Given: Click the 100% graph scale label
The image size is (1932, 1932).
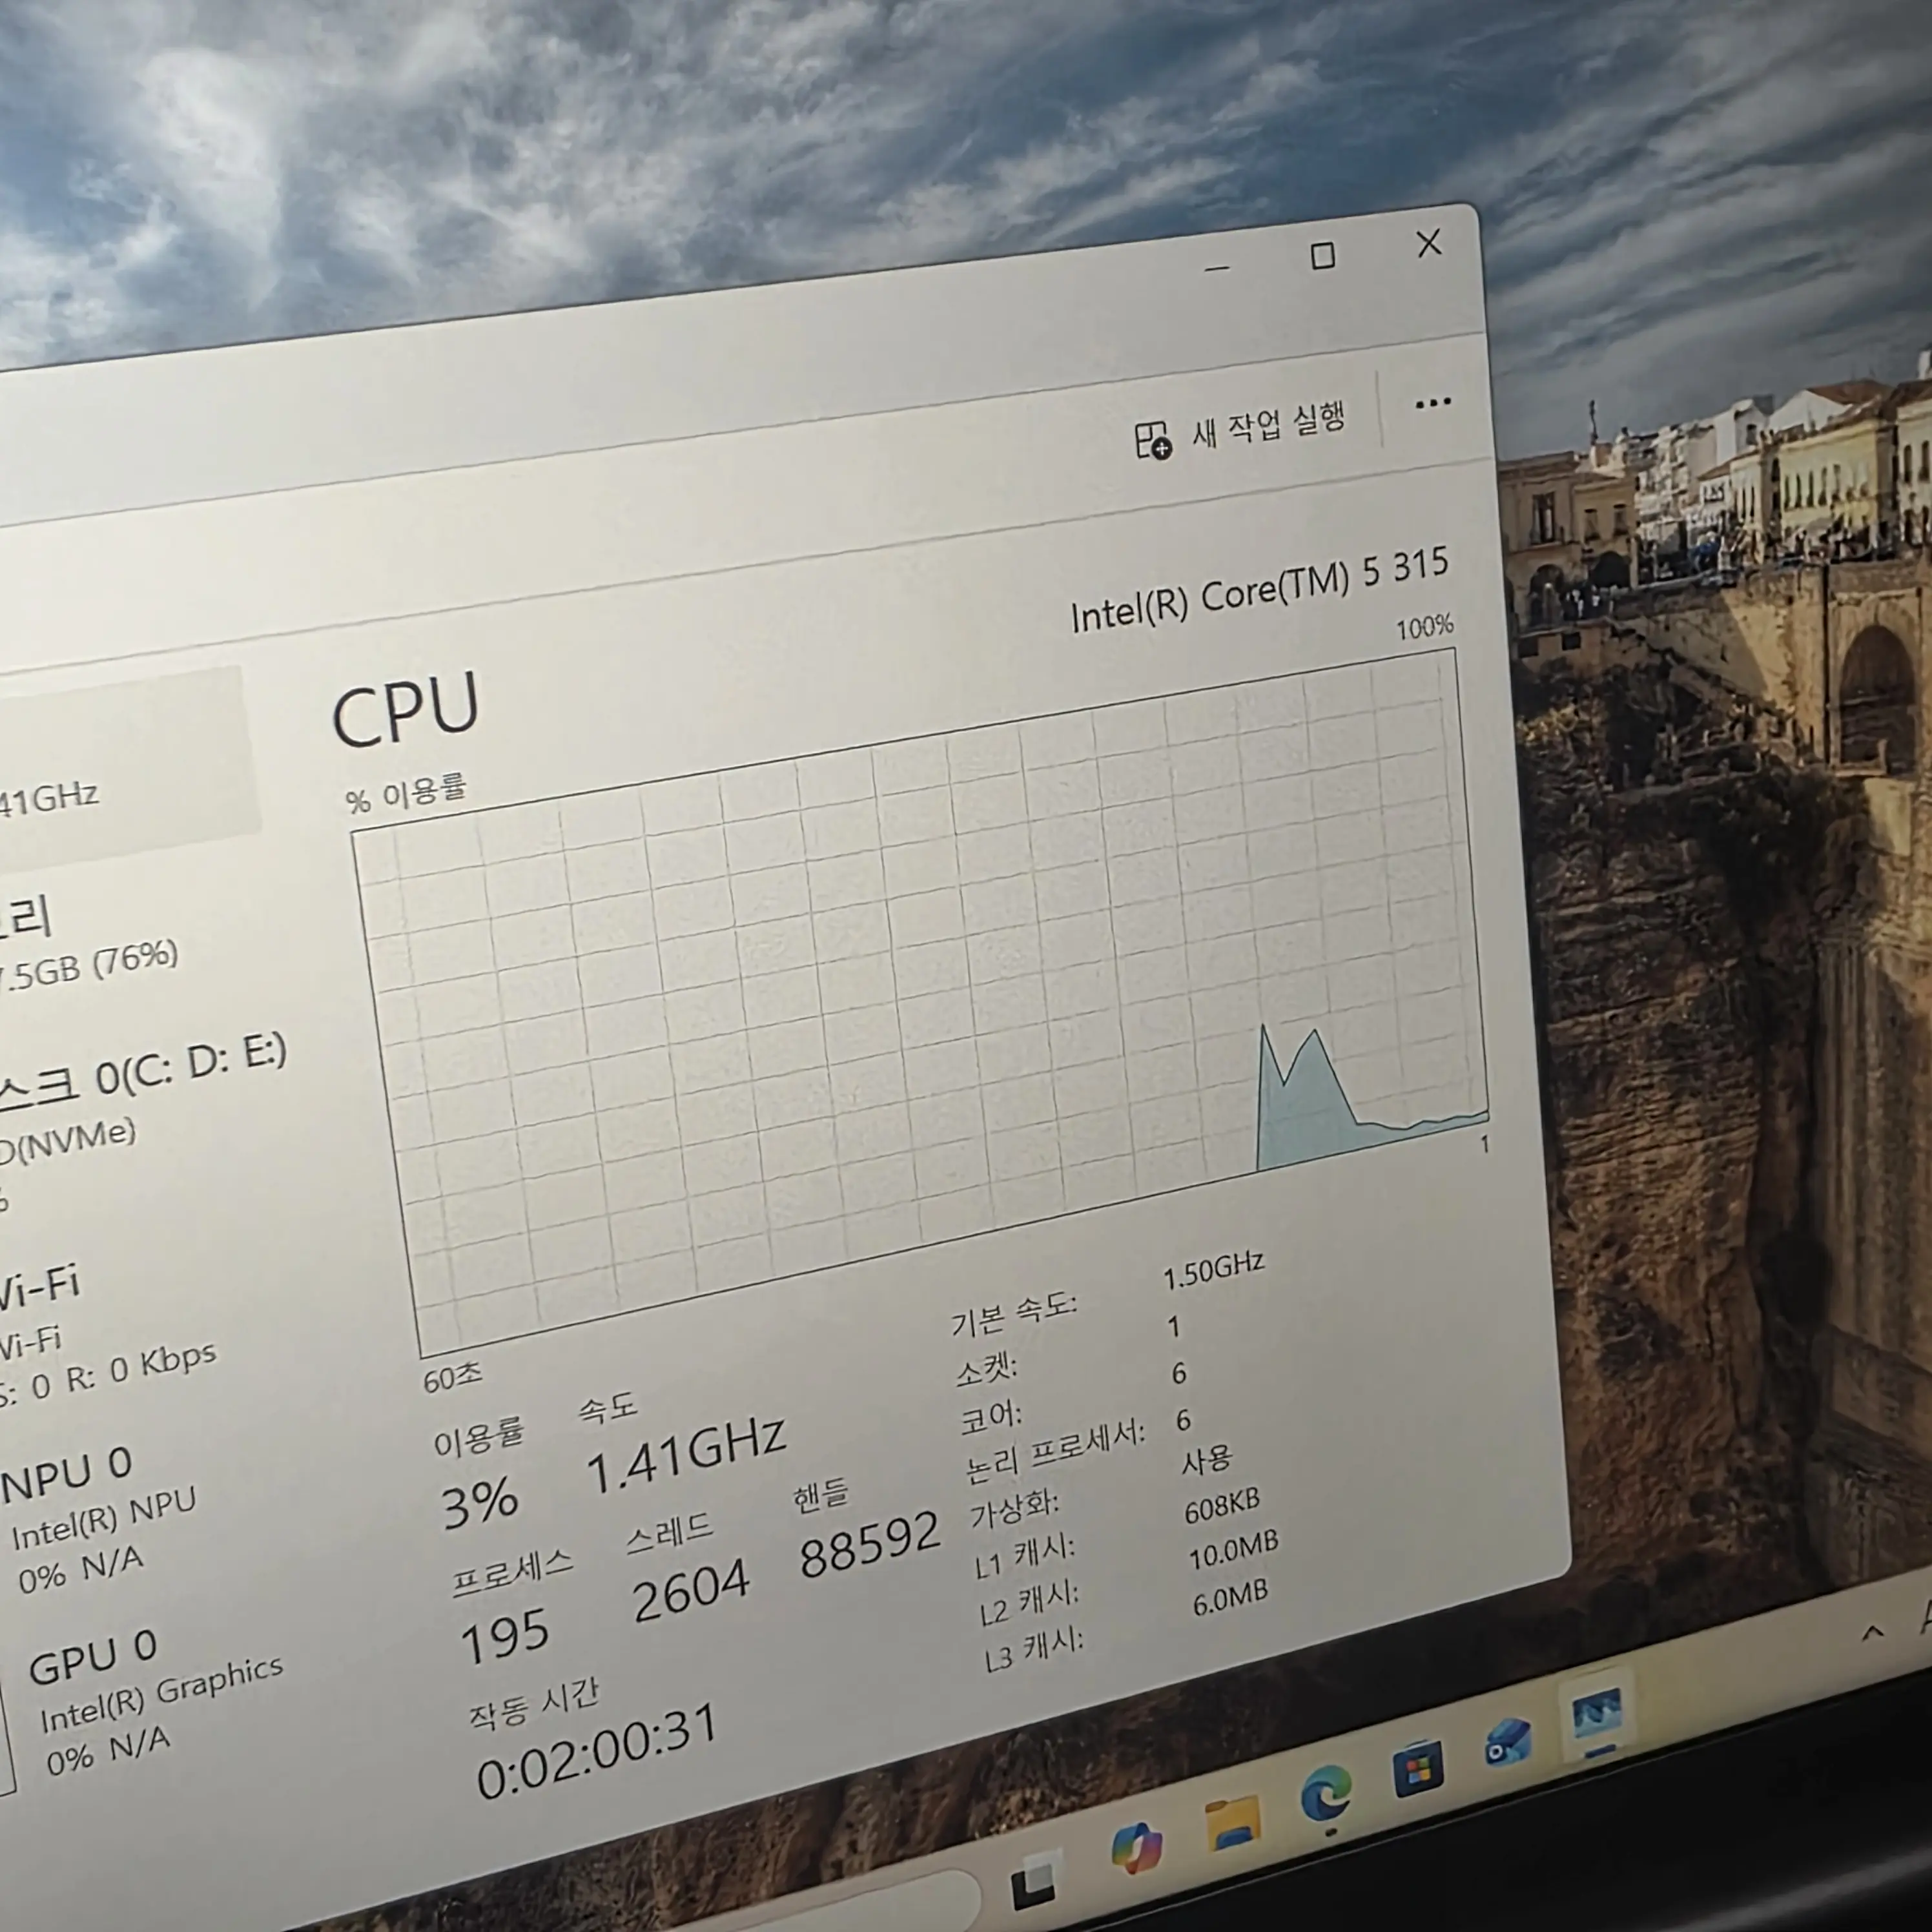Looking at the screenshot, I should pos(1424,627).
